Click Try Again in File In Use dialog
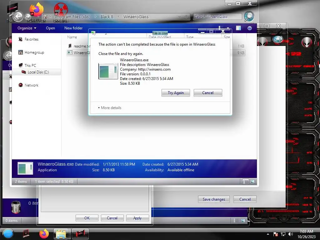This screenshot has height=240, width=320. [x=176, y=92]
